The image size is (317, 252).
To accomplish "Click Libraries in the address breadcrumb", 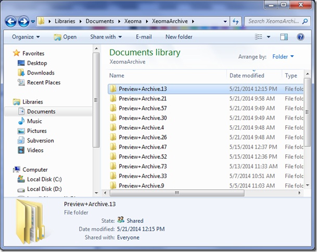I will [x=65, y=21].
